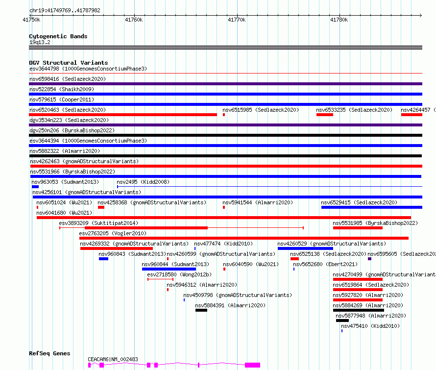Select nsv4269332 gnomADStructuralVariants label
436x370 pixels.
[x=134, y=244]
